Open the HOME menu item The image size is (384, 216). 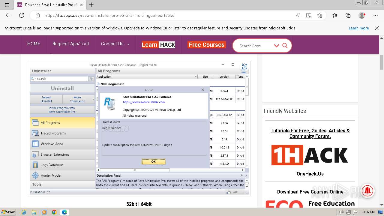(34, 44)
